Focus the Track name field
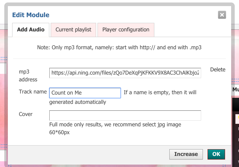The width and height of the screenshot is (239, 167). [85, 93]
